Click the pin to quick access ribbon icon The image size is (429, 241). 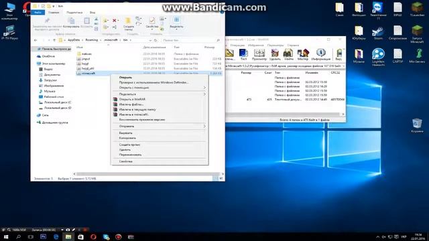tap(47, 21)
